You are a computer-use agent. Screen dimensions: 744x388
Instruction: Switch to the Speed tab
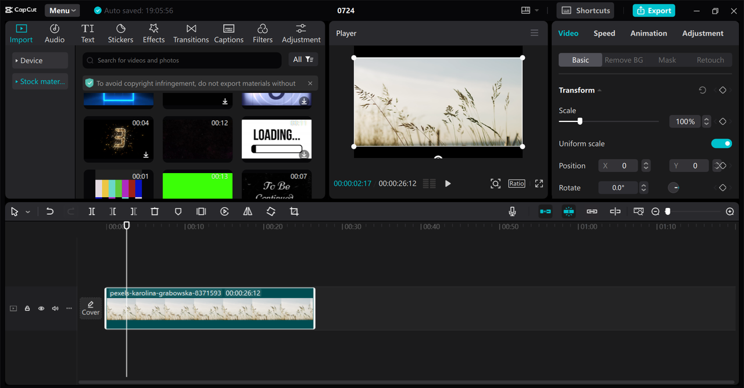pyautogui.click(x=604, y=33)
